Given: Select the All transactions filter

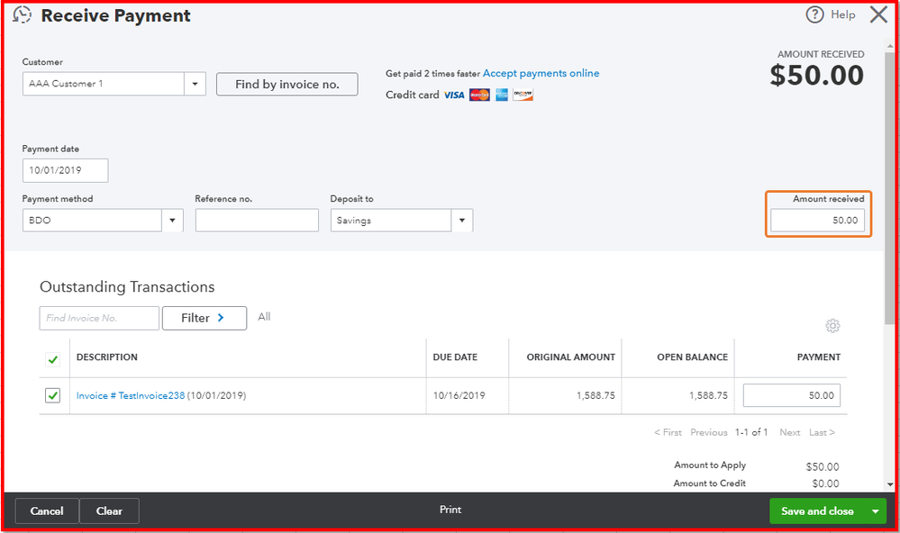Looking at the screenshot, I should pyautogui.click(x=264, y=317).
